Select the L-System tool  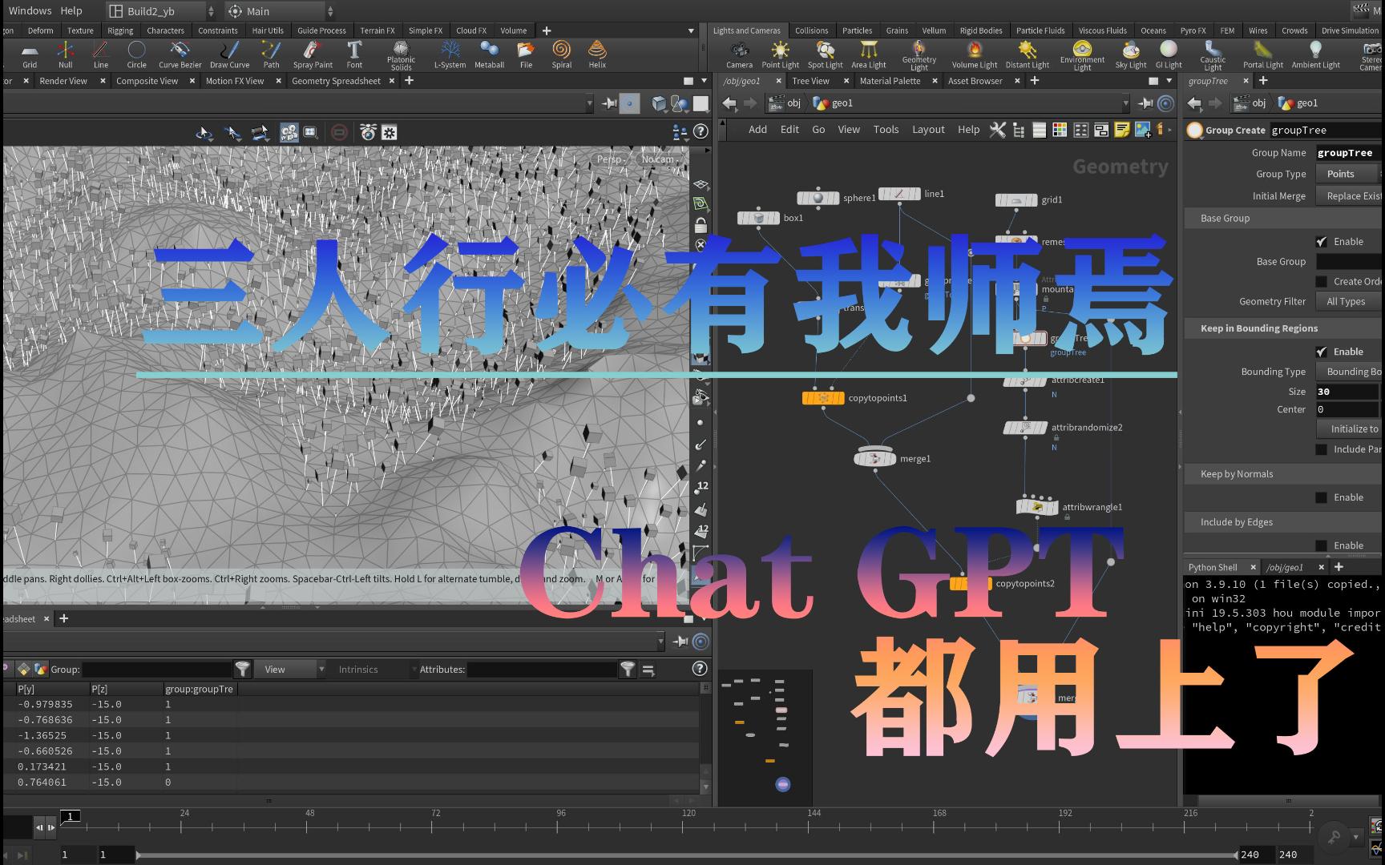tap(450, 54)
